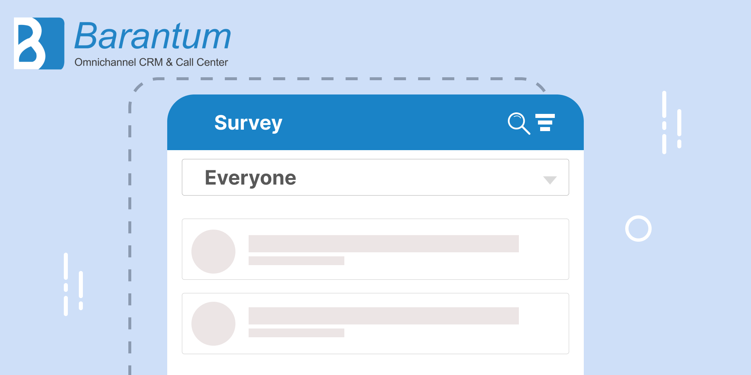Open the filter lines icon
This screenshot has height=375, width=751.
pyautogui.click(x=545, y=122)
